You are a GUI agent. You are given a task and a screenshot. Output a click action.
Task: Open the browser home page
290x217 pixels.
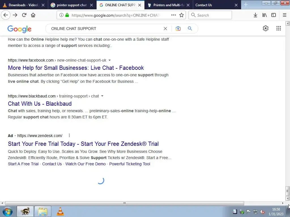[33, 15]
